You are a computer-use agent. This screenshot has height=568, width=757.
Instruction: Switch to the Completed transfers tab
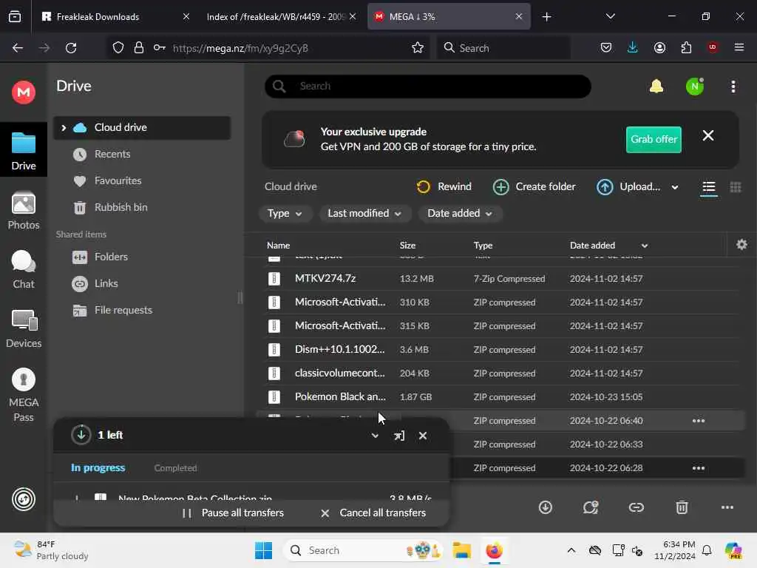175,468
